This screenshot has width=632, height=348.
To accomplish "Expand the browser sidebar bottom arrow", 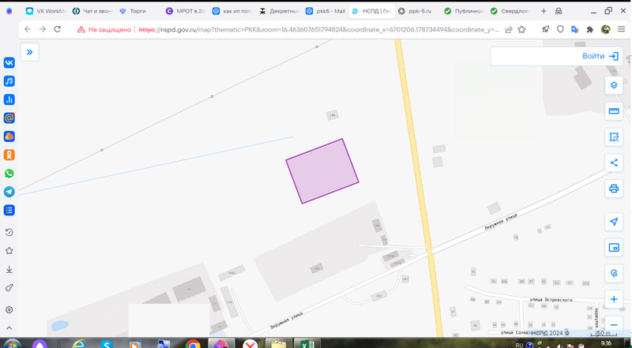I will tap(9, 327).
